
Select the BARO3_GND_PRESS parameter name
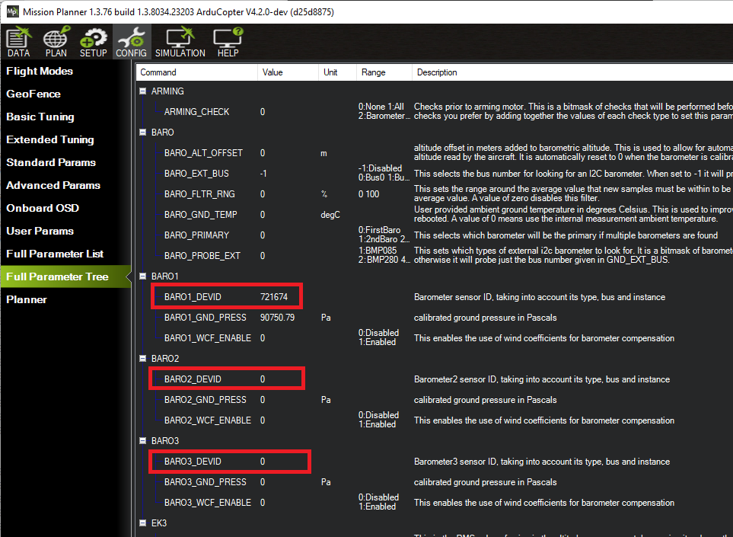point(206,482)
